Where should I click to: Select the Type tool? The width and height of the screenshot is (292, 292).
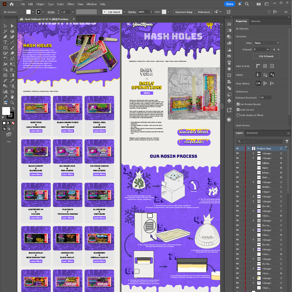tap(5, 42)
